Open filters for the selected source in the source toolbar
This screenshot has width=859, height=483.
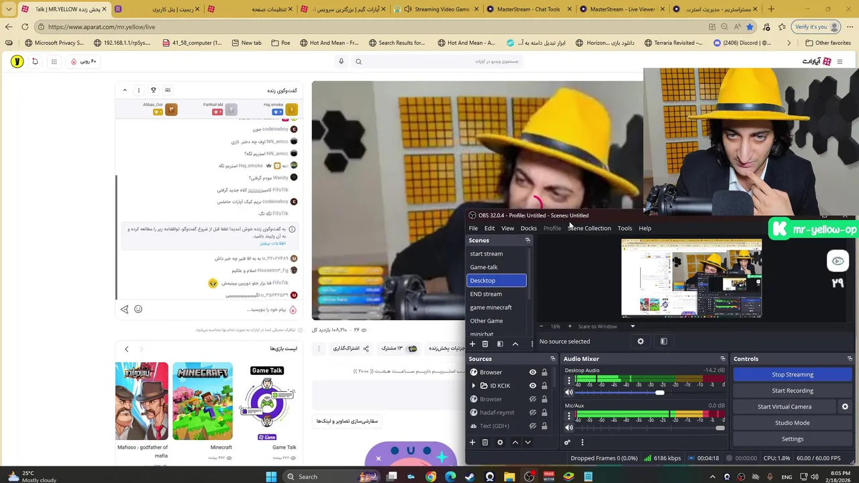[664, 341]
